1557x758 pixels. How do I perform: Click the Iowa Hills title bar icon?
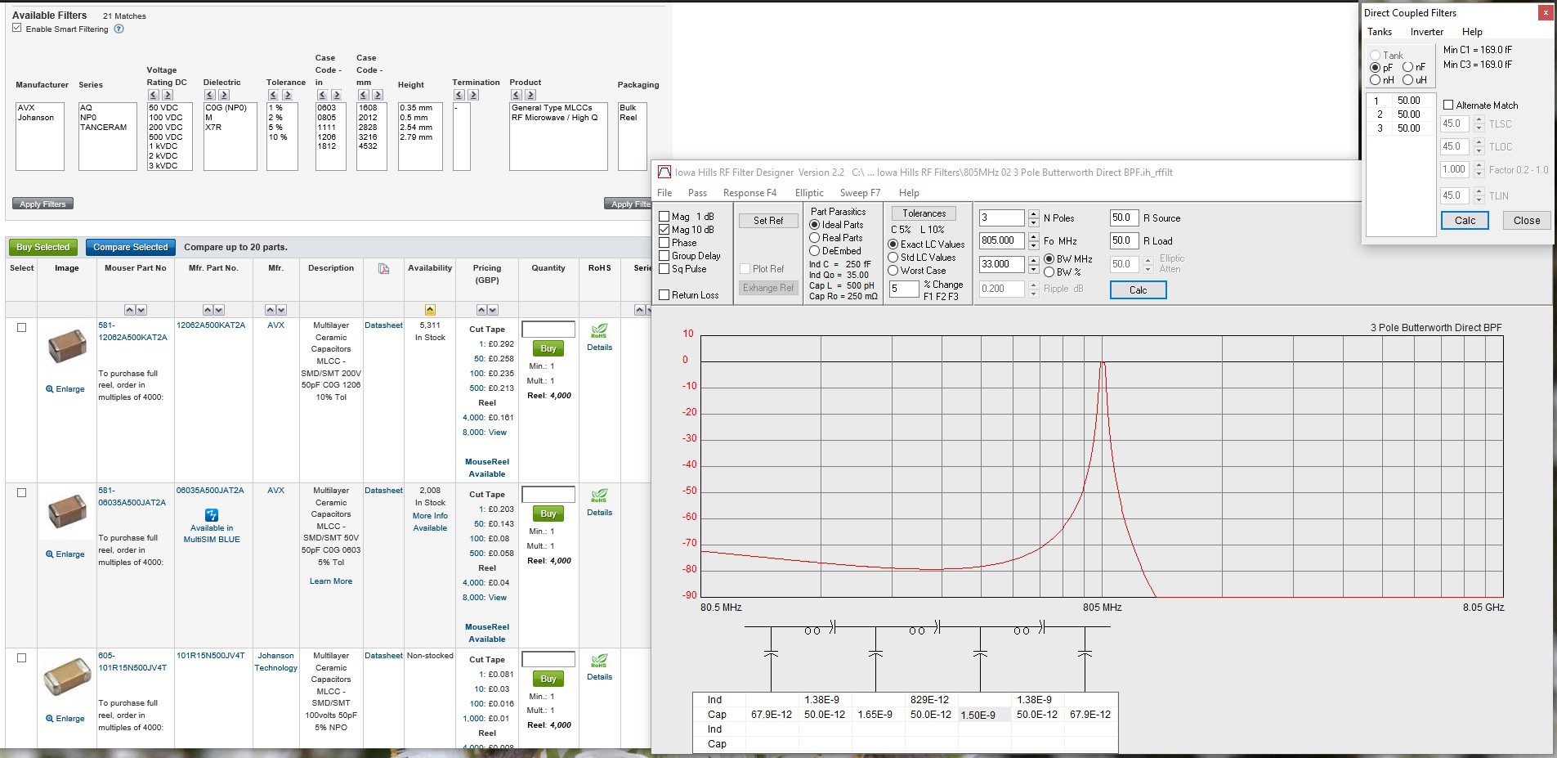pyautogui.click(x=664, y=173)
